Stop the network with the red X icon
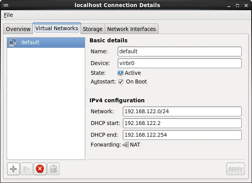 (40, 169)
